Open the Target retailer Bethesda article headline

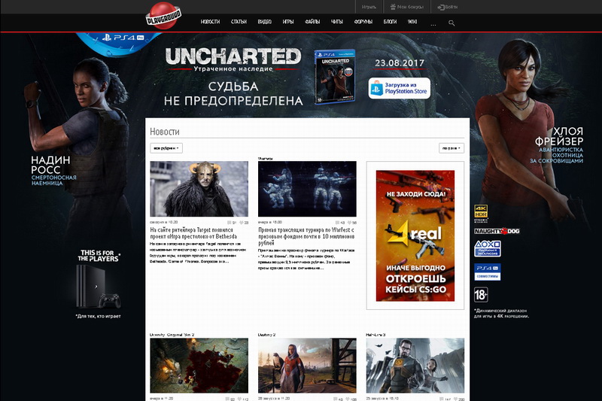199,234
